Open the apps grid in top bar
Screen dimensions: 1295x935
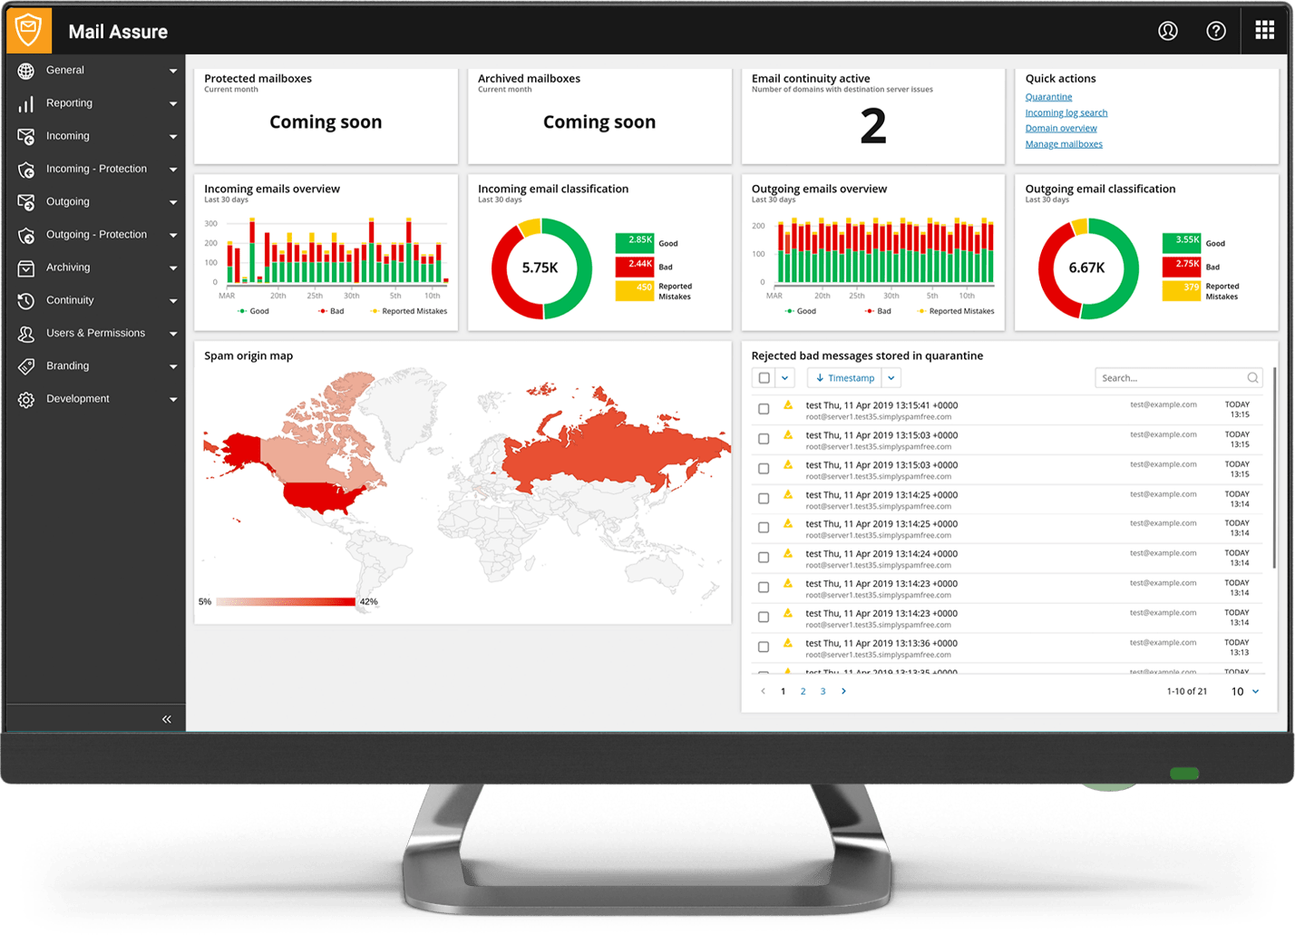1264,30
